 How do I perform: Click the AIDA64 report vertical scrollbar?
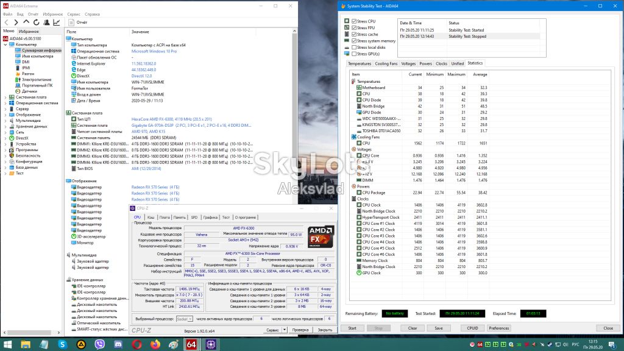294,119
